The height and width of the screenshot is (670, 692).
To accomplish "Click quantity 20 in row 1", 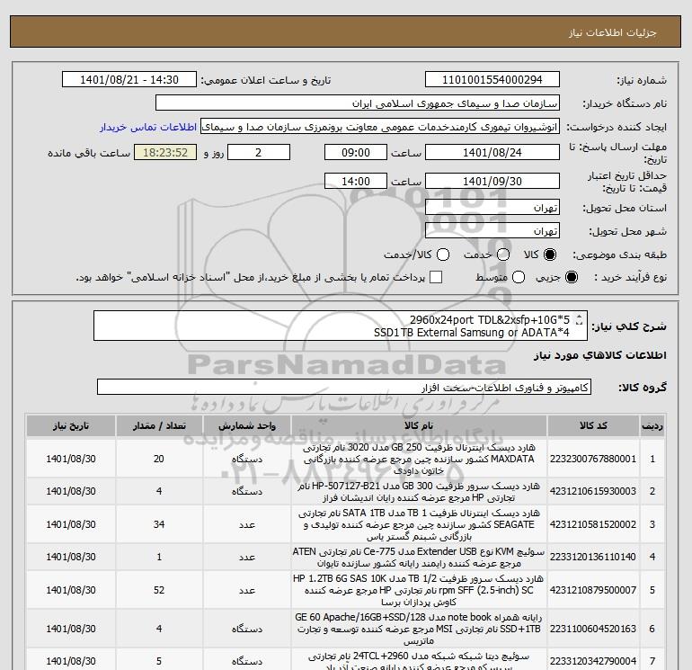I will (x=159, y=459).
